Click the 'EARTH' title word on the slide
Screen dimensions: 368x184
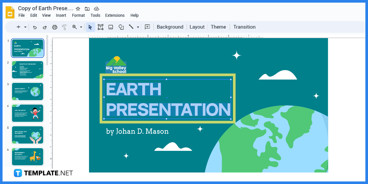tap(133, 89)
